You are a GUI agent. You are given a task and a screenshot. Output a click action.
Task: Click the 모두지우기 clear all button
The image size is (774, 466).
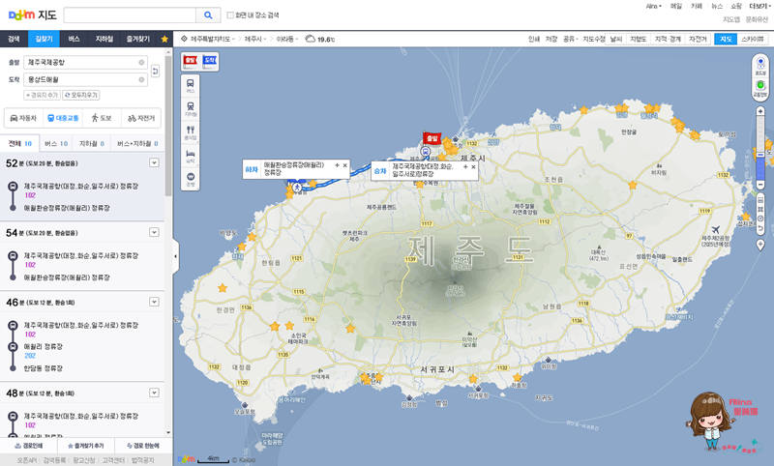click(81, 95)
